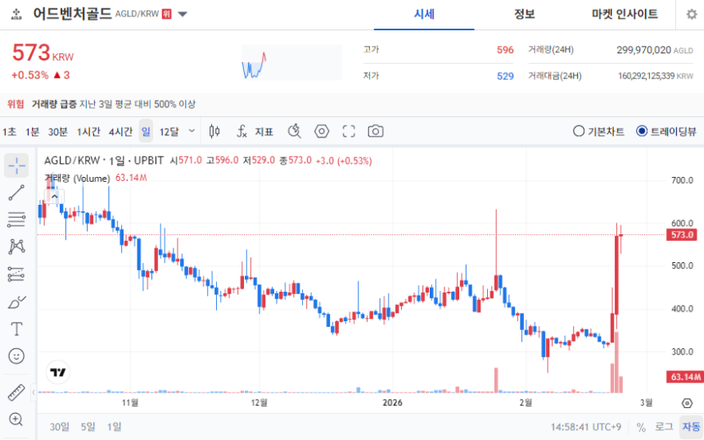704x440 pixels.
Task: Select the 트레이딩뷰 radio option
Action: (x=666, y=131)
